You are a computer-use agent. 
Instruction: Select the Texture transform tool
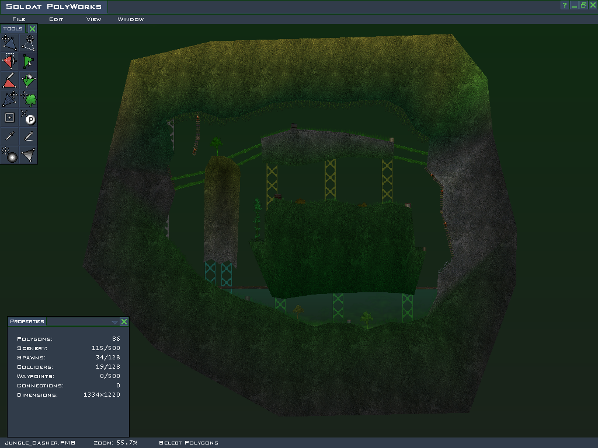tap(9, 99)
